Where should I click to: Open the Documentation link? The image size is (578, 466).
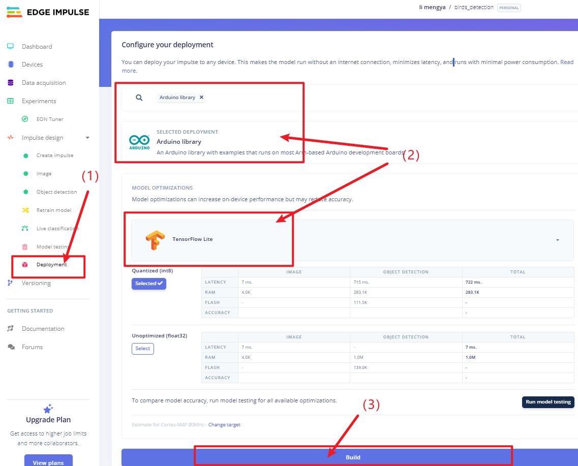click(43, 329)
